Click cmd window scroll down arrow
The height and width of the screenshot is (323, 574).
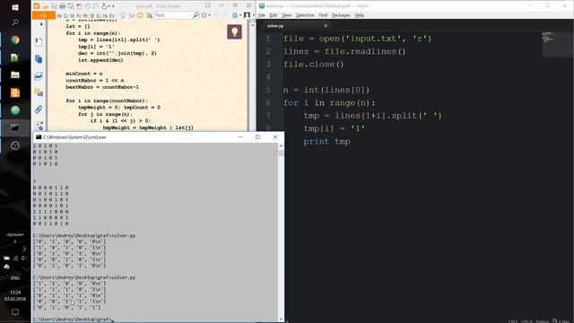pos(281,319)
